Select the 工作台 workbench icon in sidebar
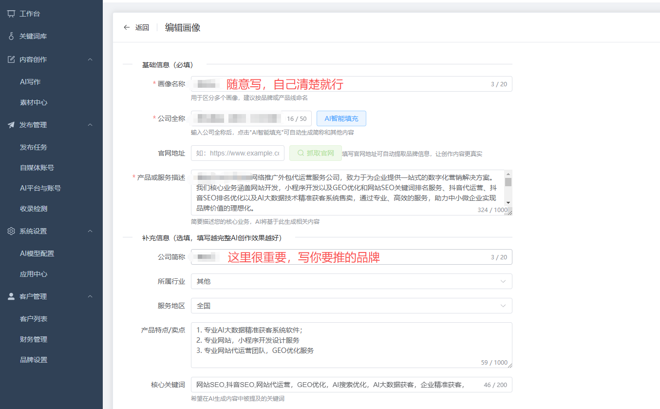 (12, 13)
